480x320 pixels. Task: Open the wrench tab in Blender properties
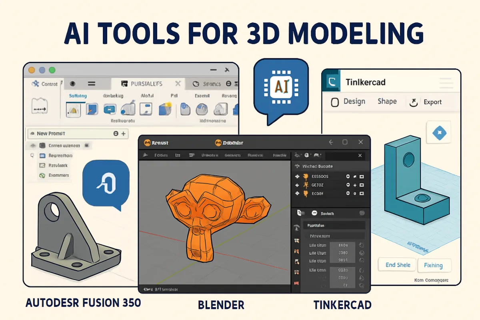[296, 228]
